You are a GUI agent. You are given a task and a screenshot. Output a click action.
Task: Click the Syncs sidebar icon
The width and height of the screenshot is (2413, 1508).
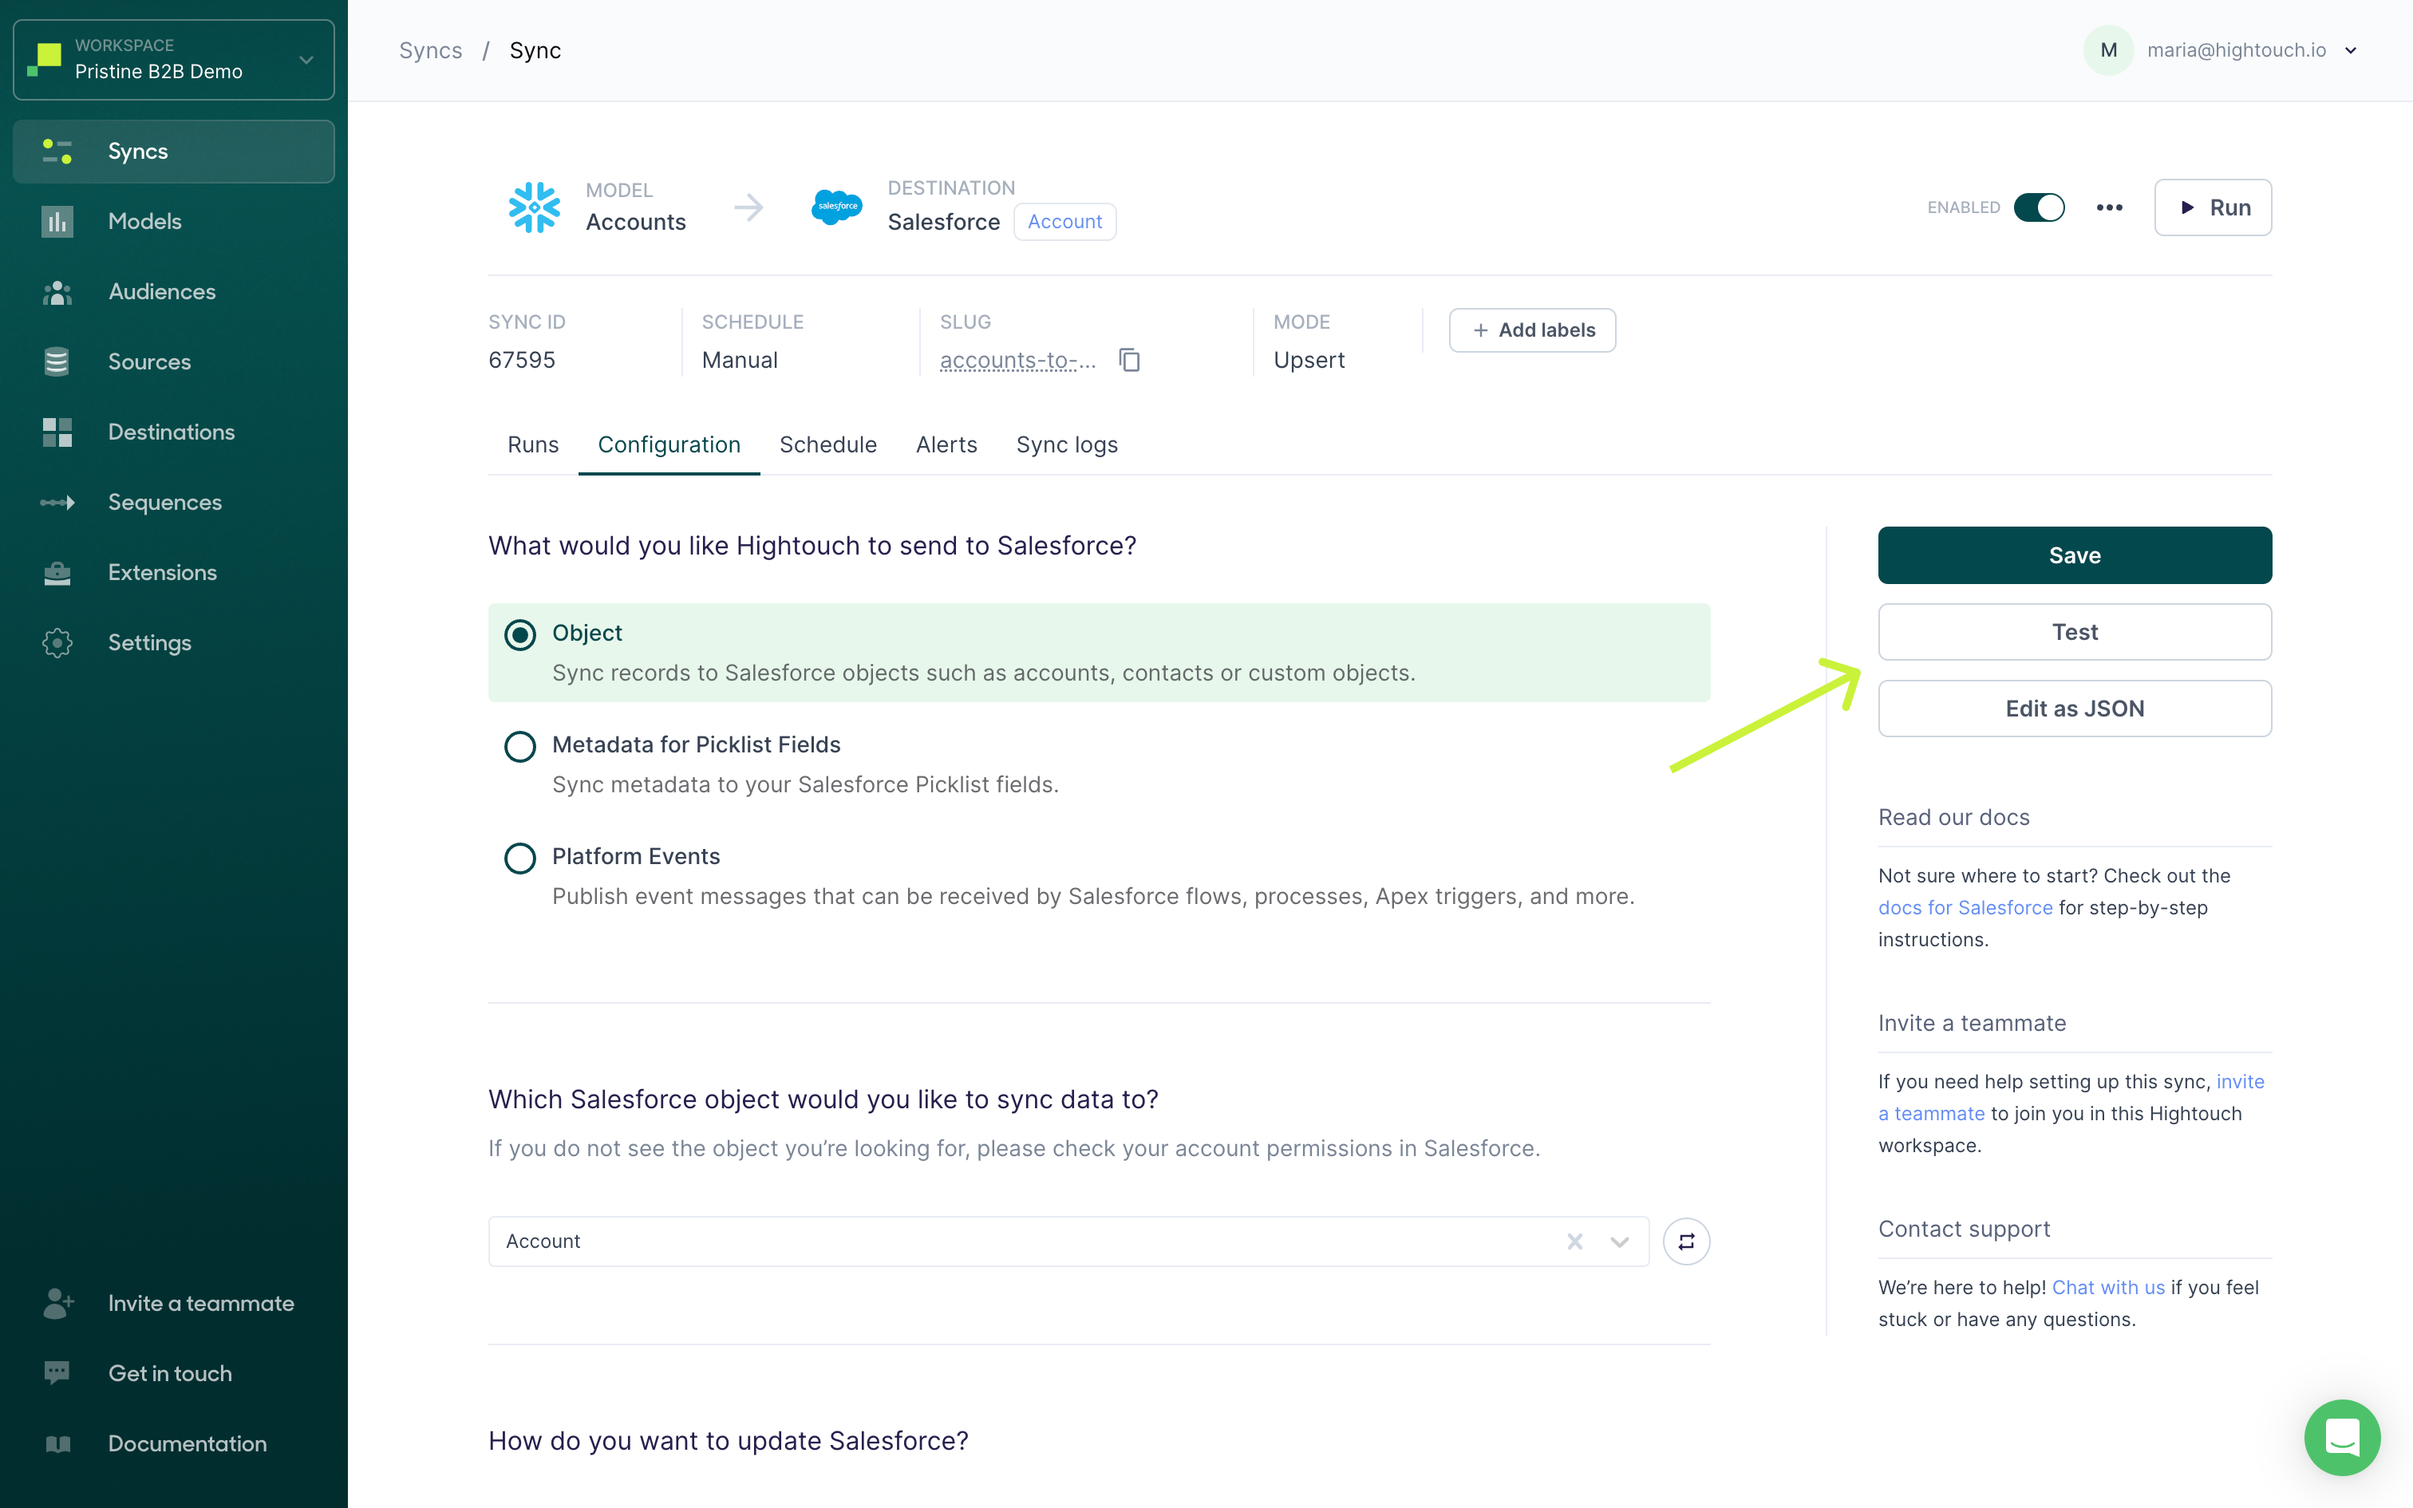click(56, 151)
